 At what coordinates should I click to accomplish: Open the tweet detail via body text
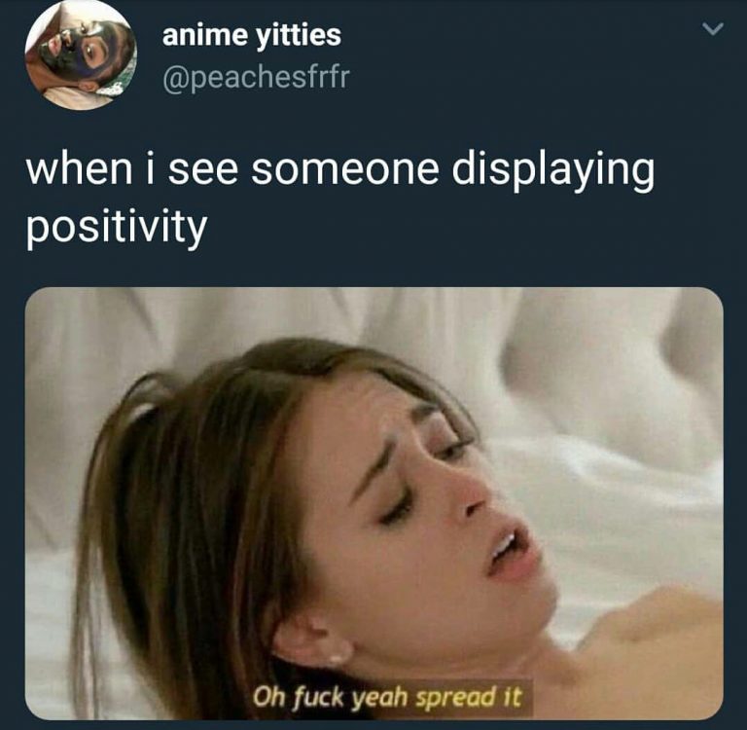click(x=340, y=198)
